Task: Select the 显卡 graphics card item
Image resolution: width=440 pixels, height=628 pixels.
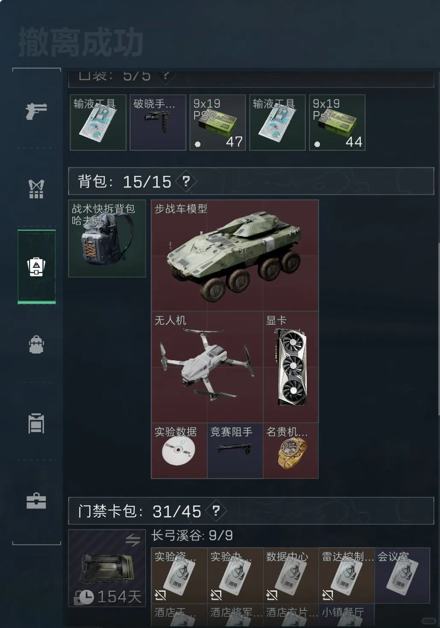Action: [291, 367]
